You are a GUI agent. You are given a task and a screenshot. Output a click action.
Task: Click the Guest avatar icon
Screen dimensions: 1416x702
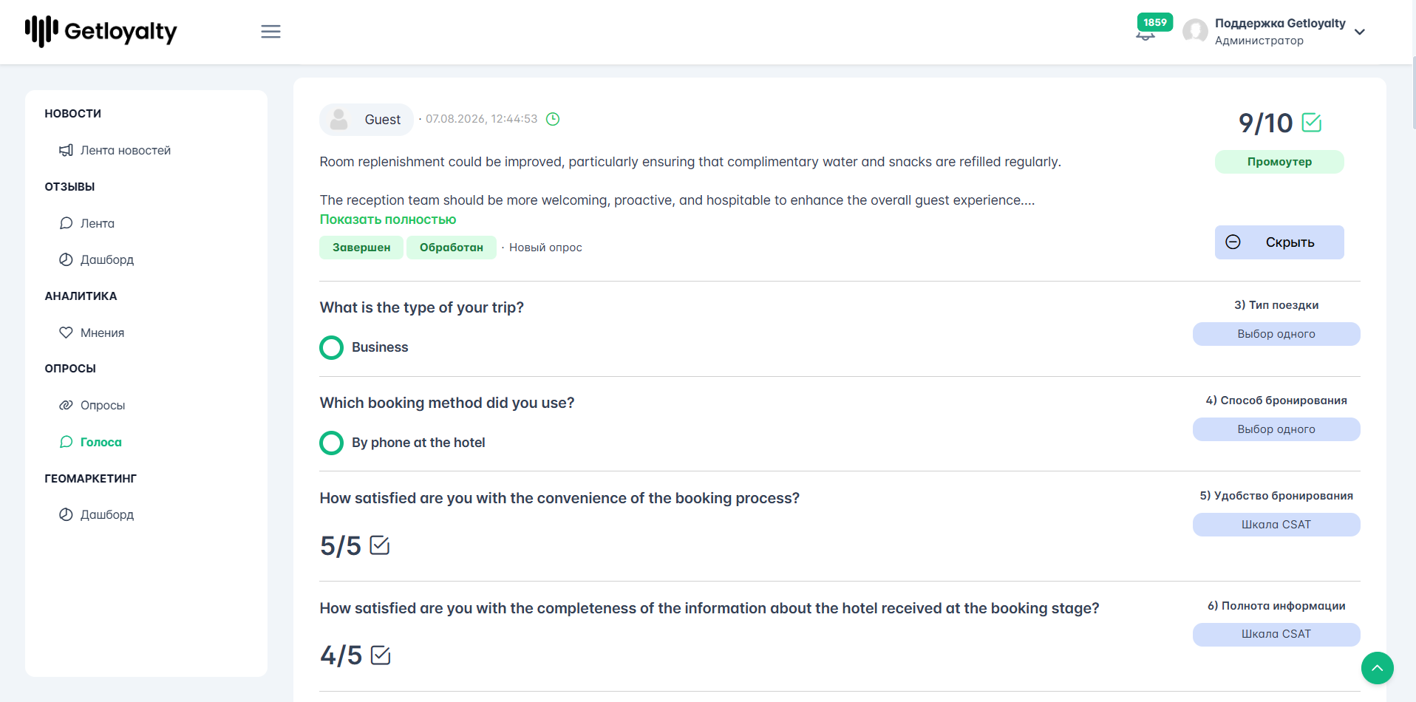339,119
